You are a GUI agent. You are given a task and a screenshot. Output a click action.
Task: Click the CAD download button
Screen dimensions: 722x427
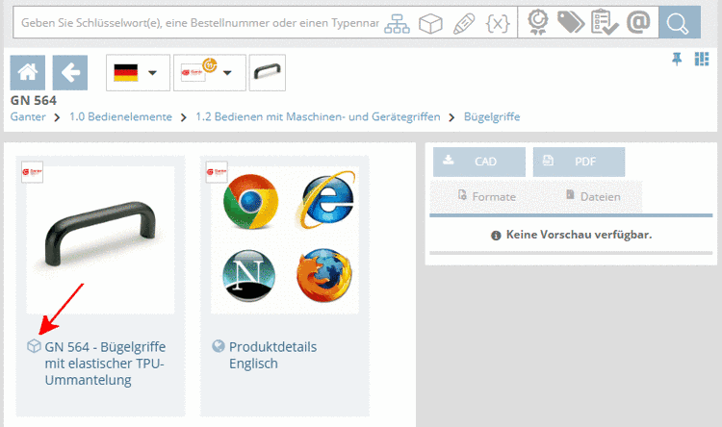tap(478, 162)
